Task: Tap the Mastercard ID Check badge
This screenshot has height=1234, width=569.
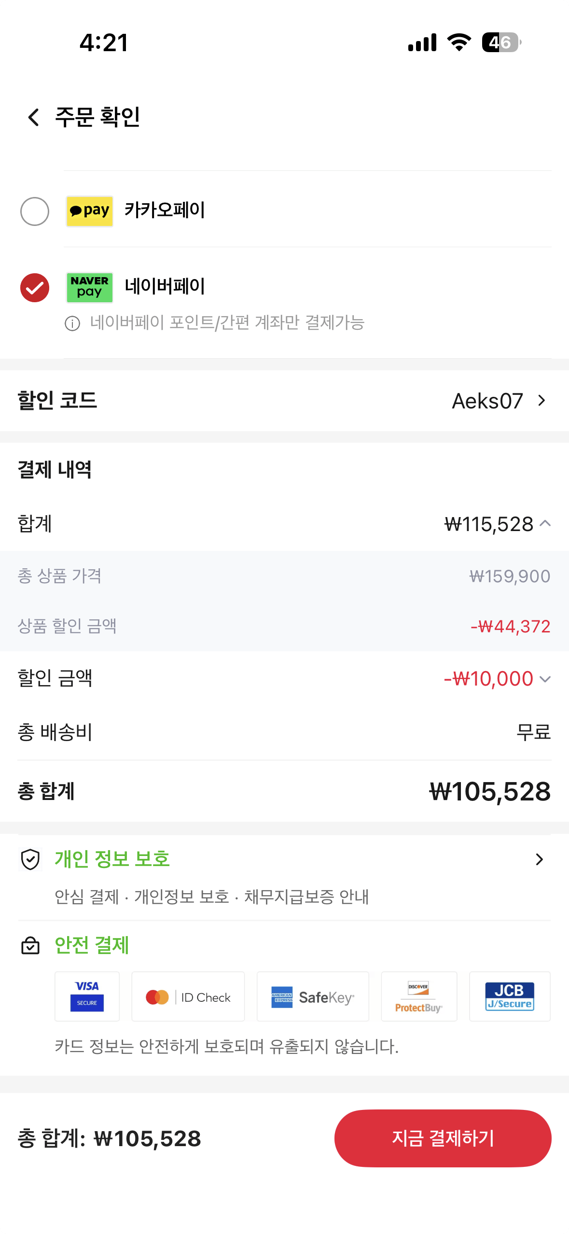Action: tap(188, 996)
